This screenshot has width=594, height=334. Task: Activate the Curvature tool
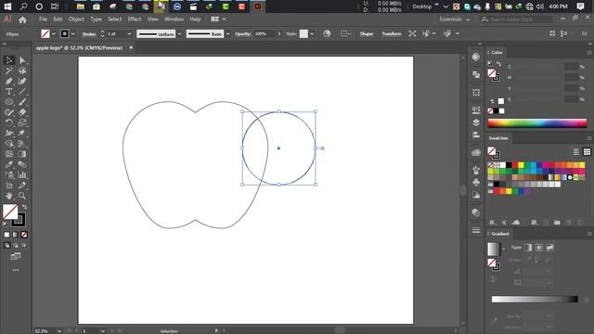(22, 81)
